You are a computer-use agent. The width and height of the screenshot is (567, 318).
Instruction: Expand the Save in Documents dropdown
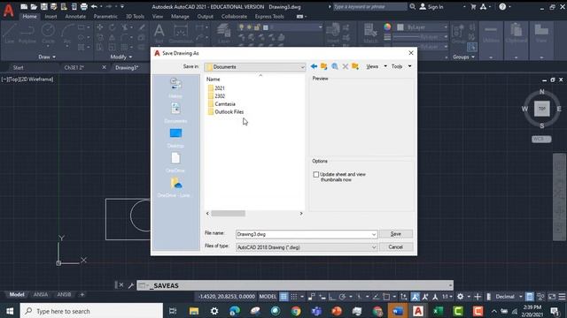click(302, 67)
